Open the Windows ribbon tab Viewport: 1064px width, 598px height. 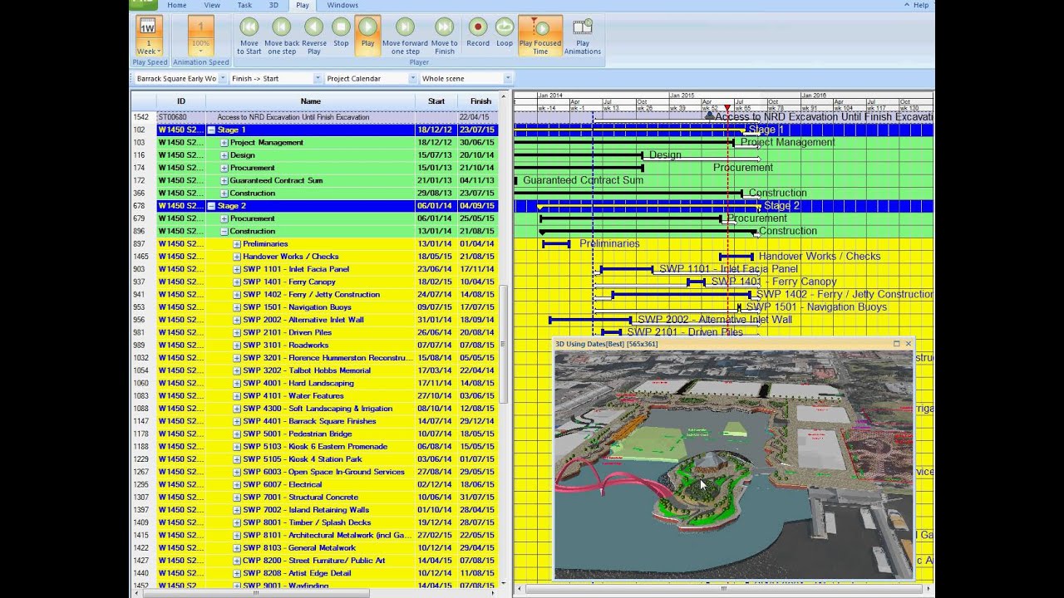point(342,5)
